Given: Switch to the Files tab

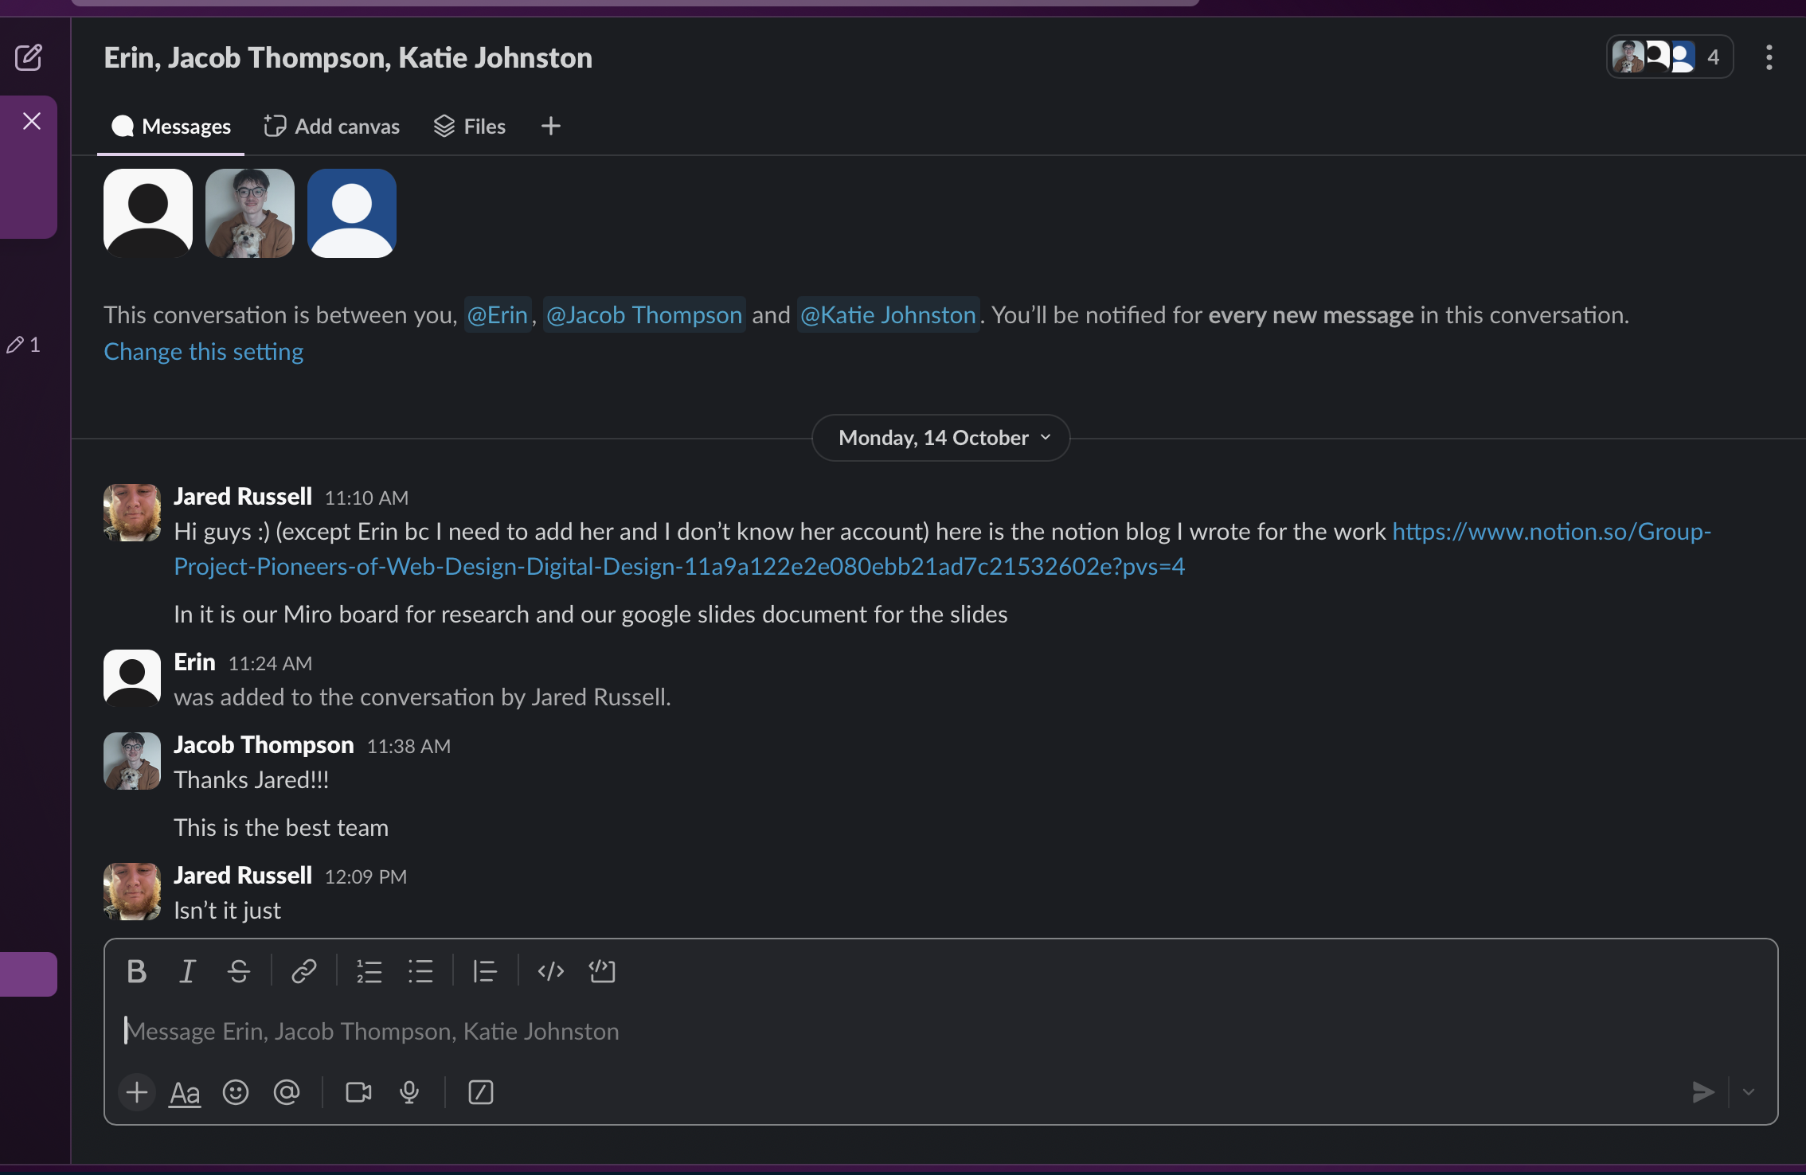Looking at the screenshot, I should click(x=469, y=126).
